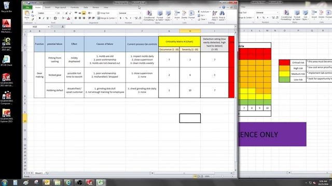Click the Accounting dollar format icon

[121, 18]
